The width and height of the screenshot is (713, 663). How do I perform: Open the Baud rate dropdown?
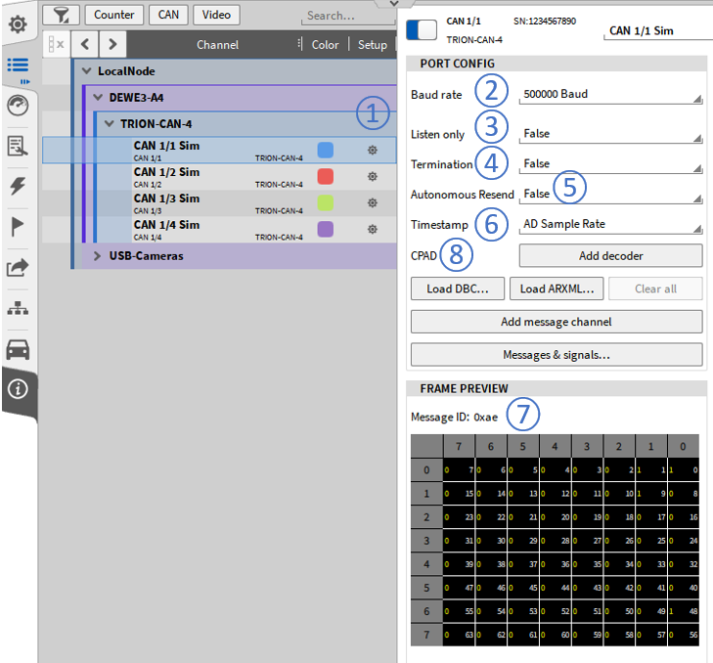coord(610,95)
